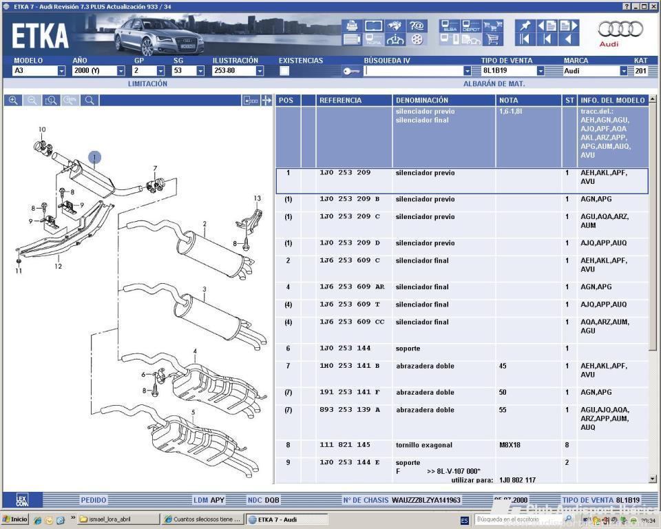Click the printer icon in top toolbar
This screenshot has width=661, height=529.
pyautogui.click(x=352, y=26)
